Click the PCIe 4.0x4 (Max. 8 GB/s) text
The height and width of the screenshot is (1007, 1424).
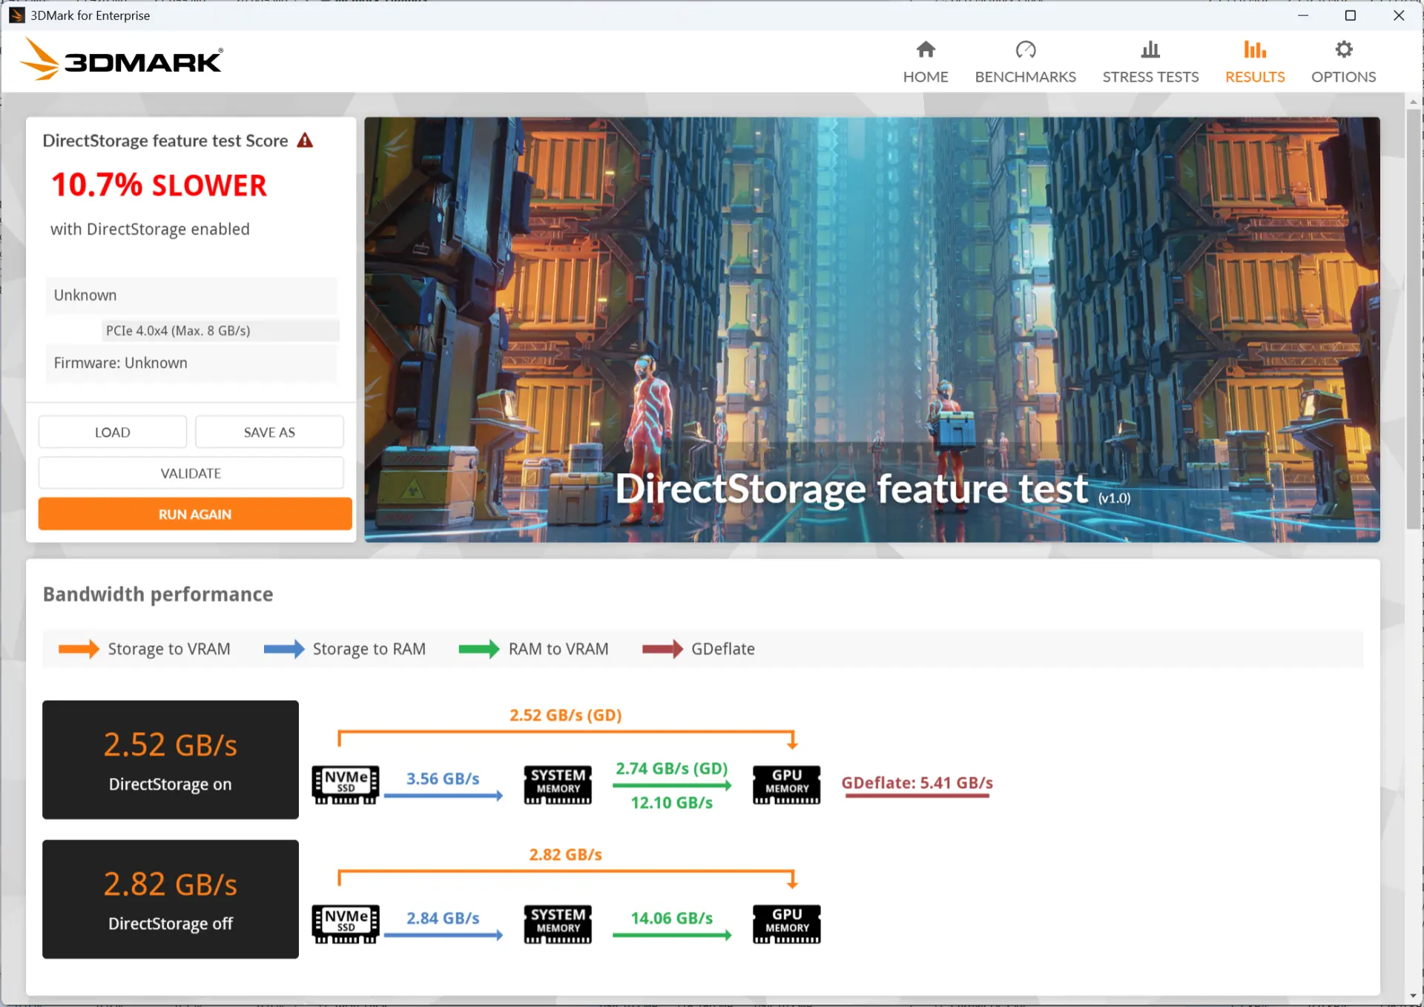(x=178, y=331)
